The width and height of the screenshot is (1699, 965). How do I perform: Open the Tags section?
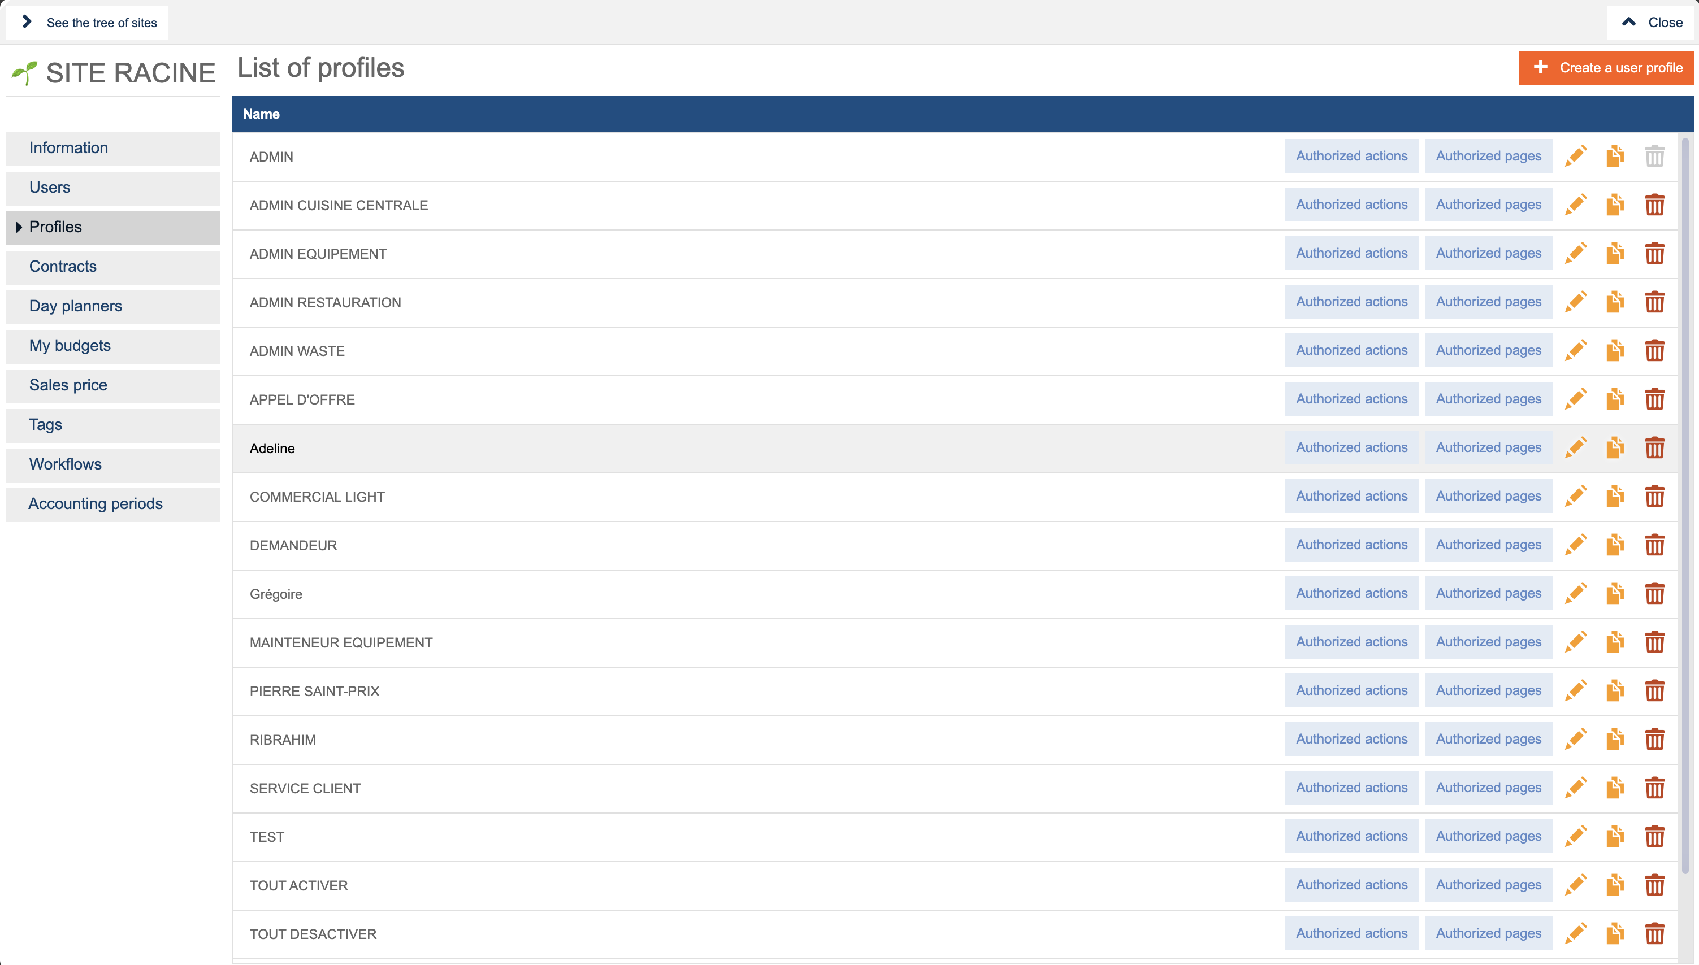click(112, 425)
